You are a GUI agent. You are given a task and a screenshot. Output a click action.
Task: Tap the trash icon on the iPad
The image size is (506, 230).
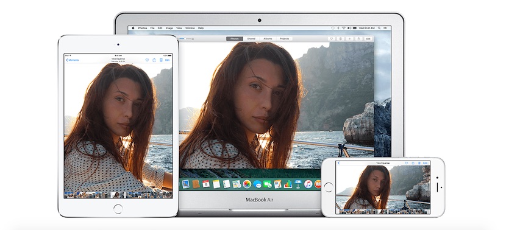click(x=161, y=60)
